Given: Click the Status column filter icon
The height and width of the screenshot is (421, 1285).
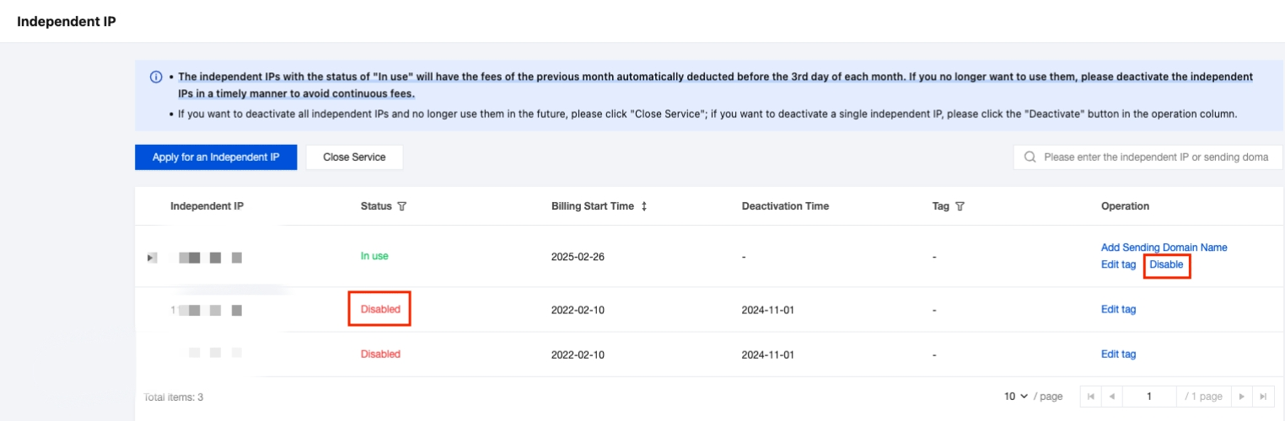Looking at the screenshot, I should click(x=401, y=206).
